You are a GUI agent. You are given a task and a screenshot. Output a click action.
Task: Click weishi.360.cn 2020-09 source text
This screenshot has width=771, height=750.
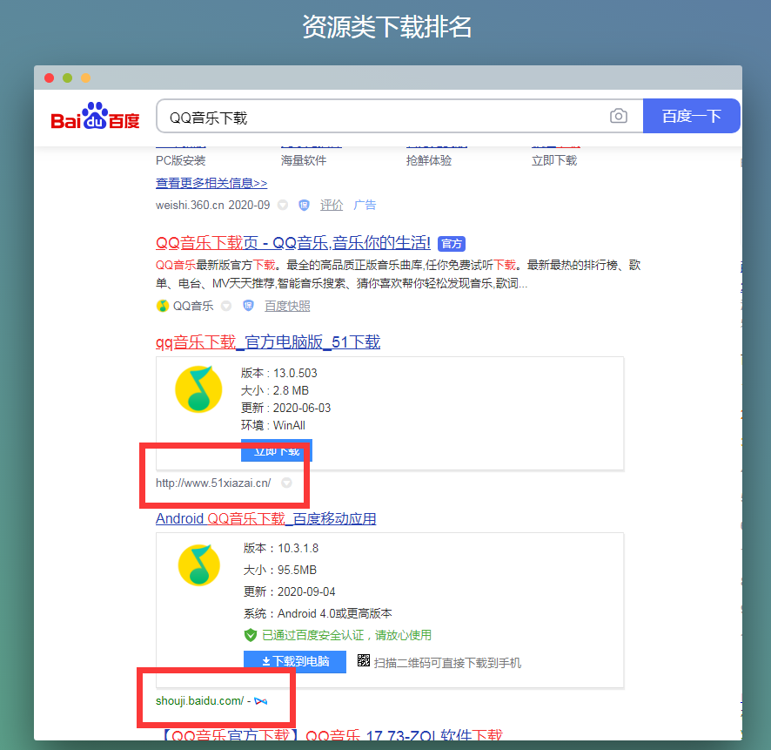click(213, 205)
